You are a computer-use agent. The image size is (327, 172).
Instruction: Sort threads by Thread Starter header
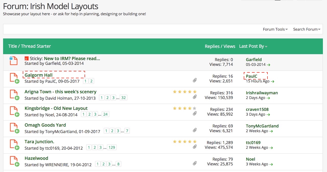36,46
